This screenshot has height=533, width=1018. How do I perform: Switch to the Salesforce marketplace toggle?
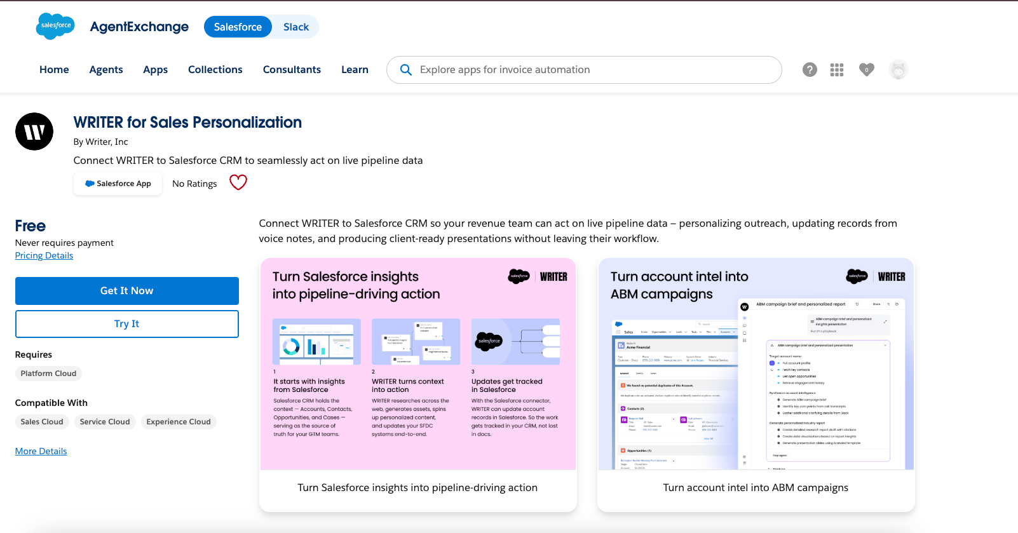click(238, 27)
